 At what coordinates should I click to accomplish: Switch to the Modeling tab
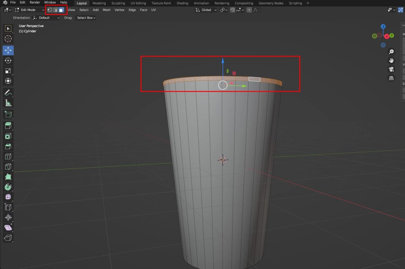[99, 3]
